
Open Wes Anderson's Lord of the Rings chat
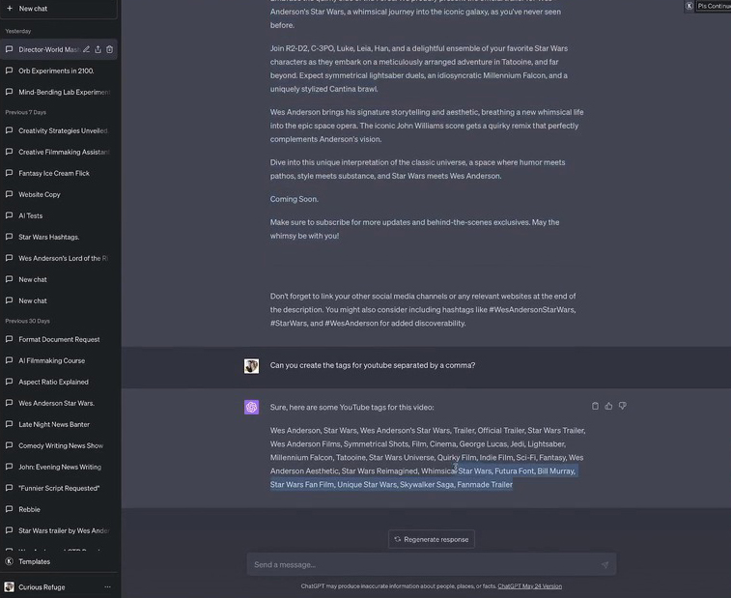pos(59,258)
